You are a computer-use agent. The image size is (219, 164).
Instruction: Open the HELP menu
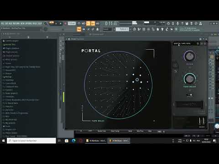[40, 24]
